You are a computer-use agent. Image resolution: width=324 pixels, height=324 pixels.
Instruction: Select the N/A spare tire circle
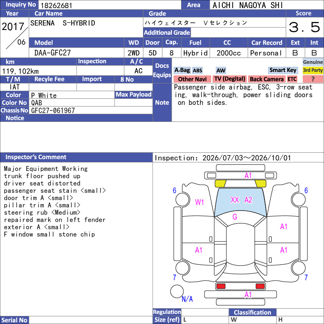click(x=177, y=291)
